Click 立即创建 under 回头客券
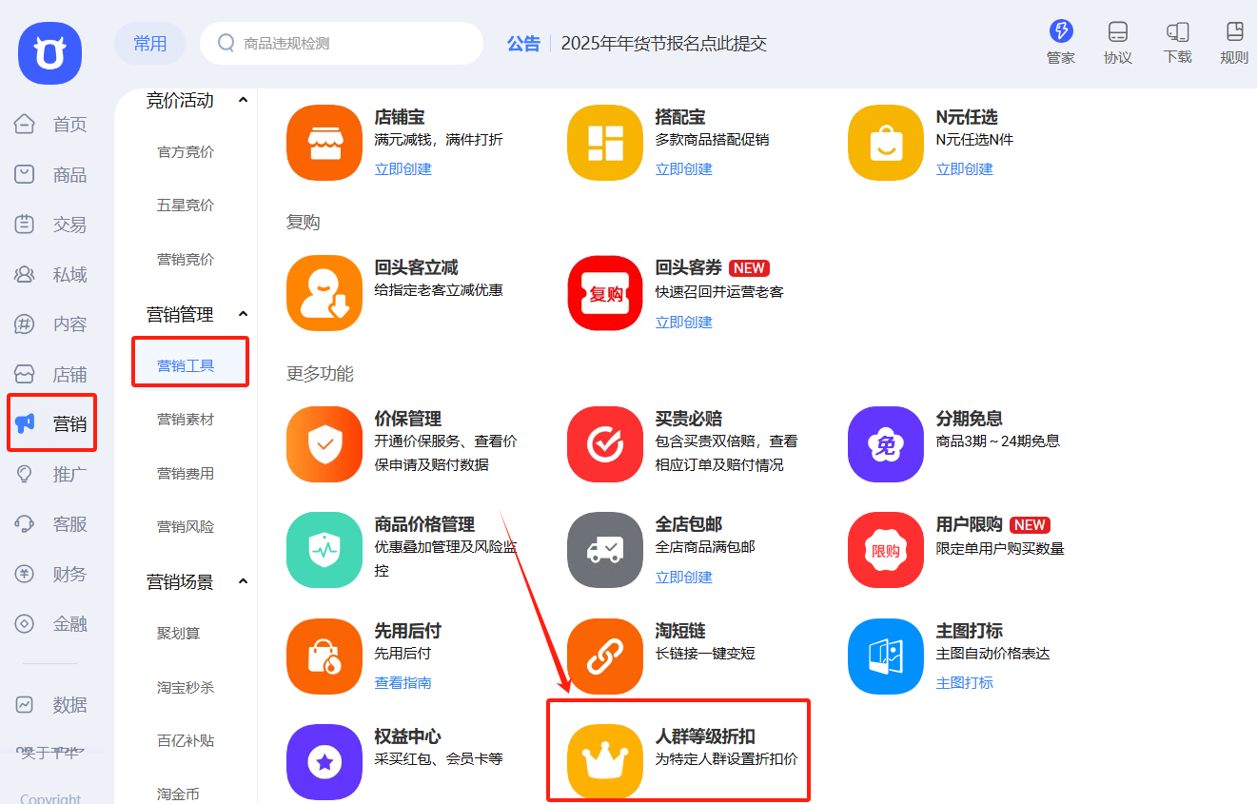Viewport: 1257px width, 804px height. pyautogui.click(x=683, y=322)
